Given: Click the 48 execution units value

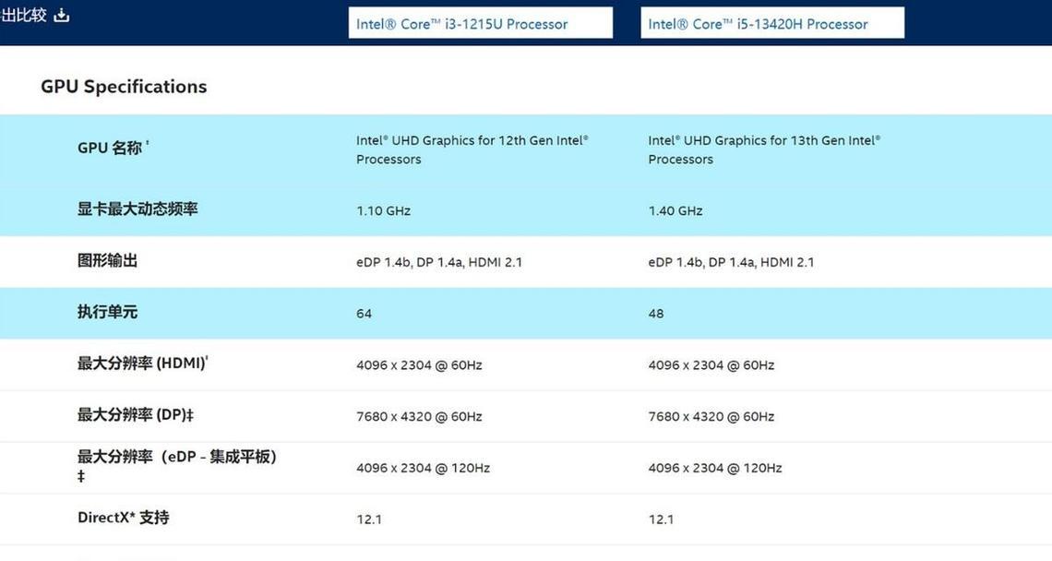Looking at the screenshot, I should (x=655, y=314).
